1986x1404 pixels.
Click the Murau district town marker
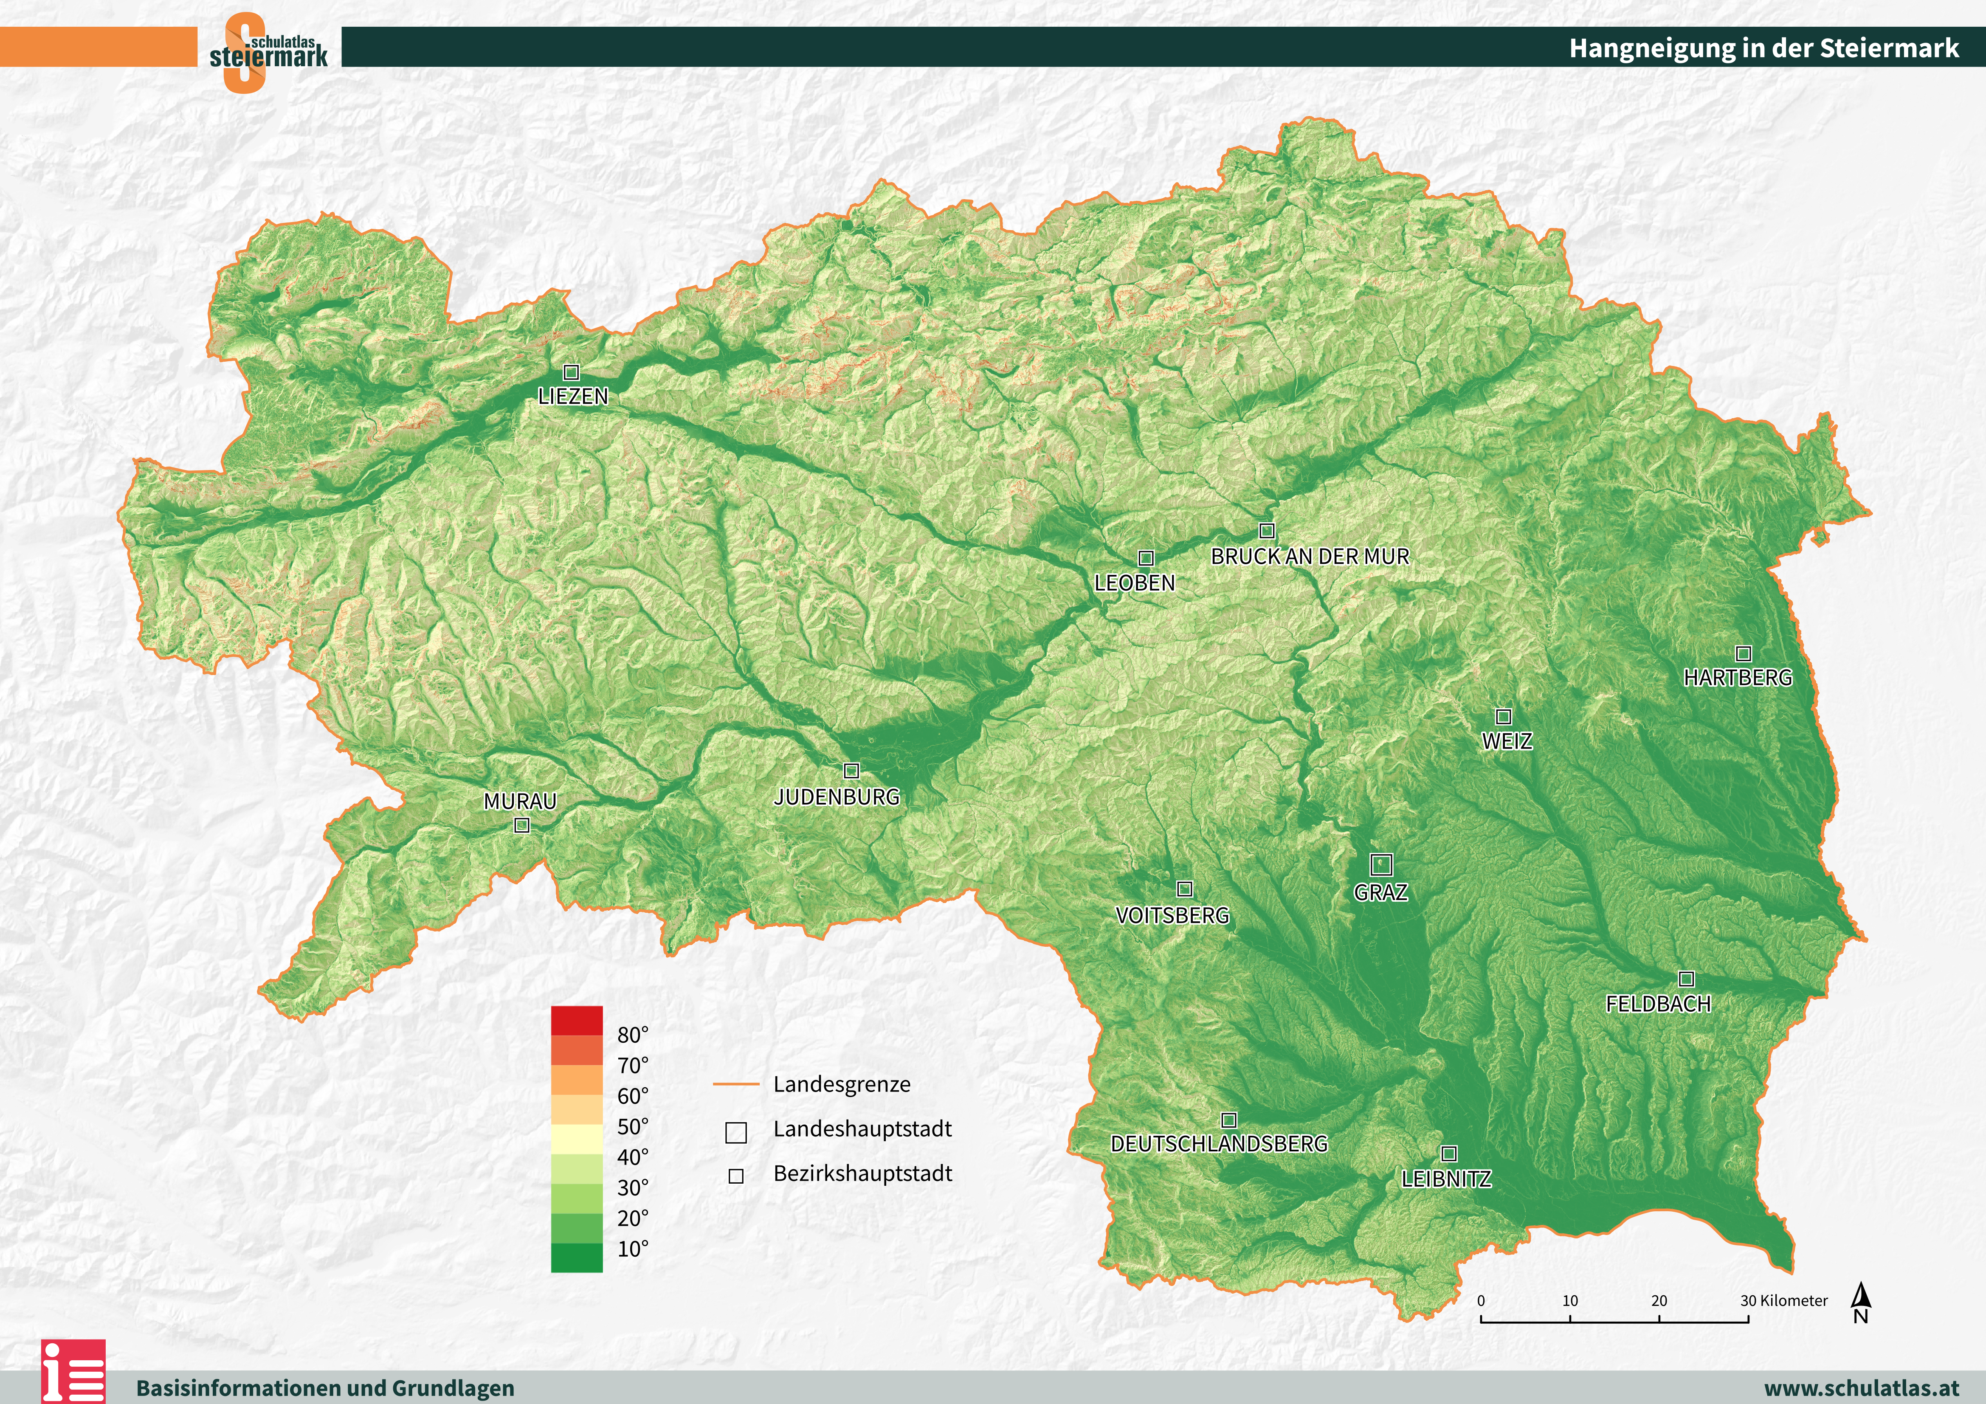(x=521, y=825)
